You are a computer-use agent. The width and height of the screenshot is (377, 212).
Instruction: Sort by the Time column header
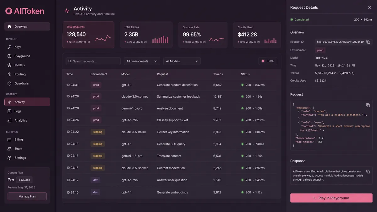coord(70,74)
